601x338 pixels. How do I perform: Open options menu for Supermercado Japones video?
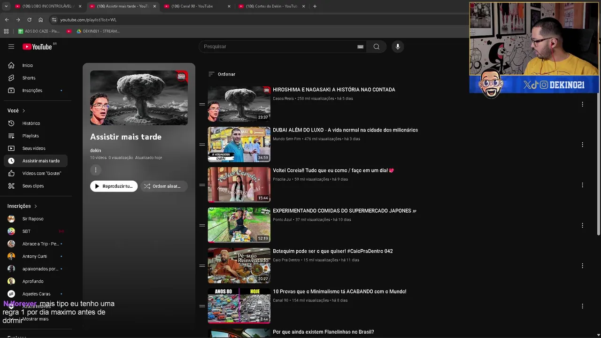point(582,225)
